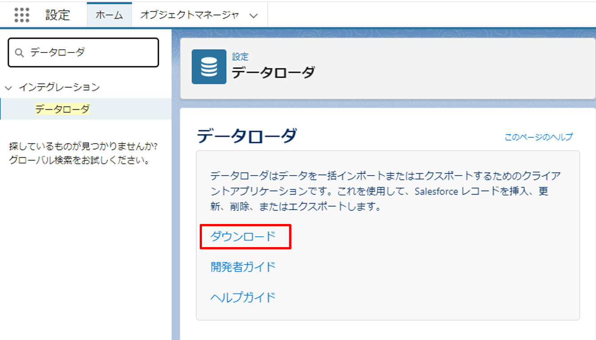
Task: Click the 設定 app name in the top bar
Action: tap(58, 15)
